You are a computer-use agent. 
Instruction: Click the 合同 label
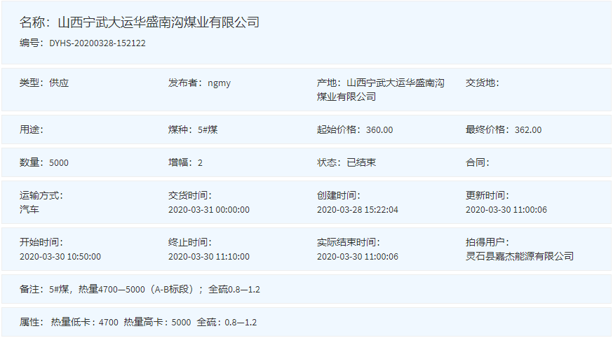click(x=478, y=162)
